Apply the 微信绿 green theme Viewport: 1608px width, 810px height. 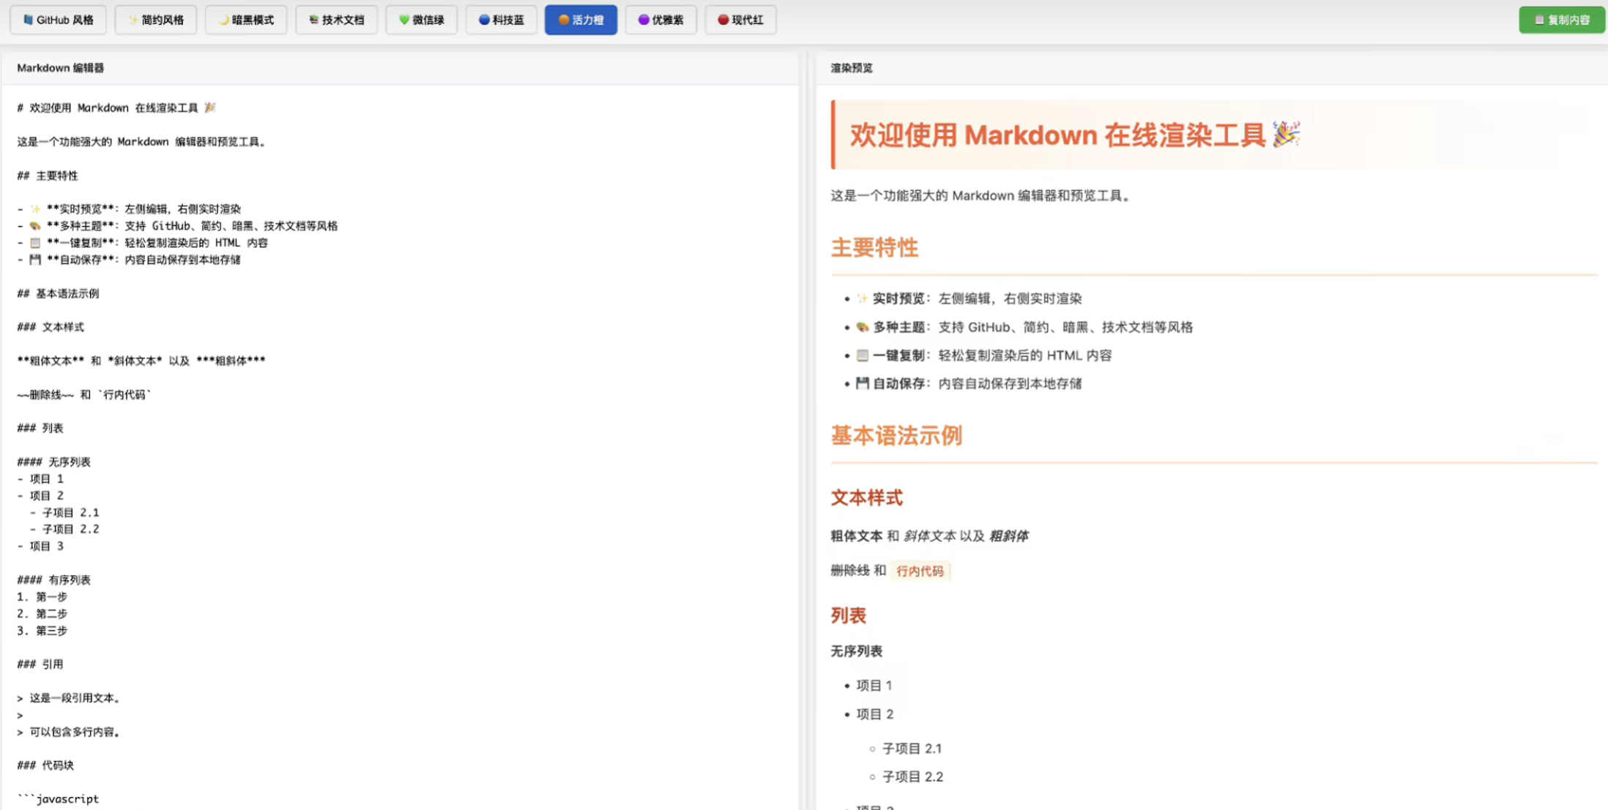coord(421,20)
